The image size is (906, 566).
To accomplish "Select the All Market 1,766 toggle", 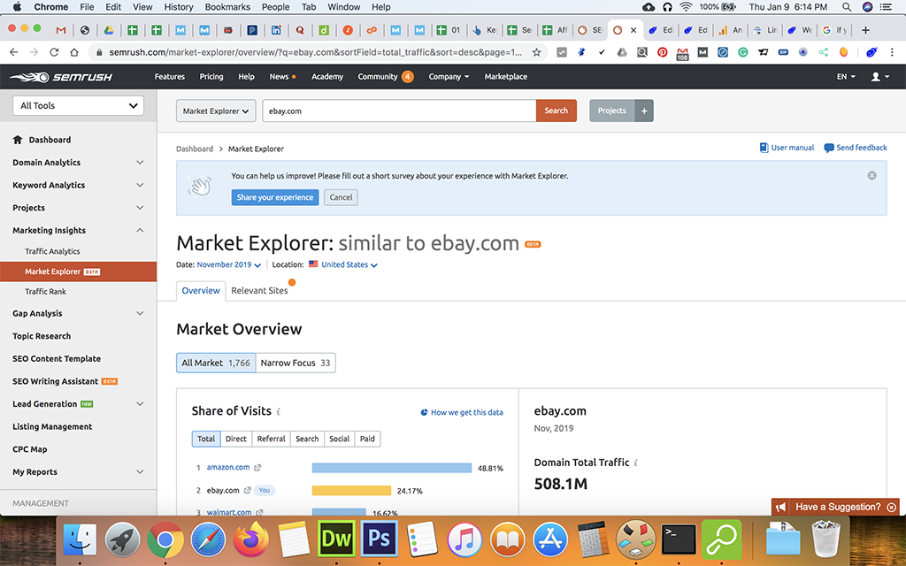I will click(x=216, y=363).
